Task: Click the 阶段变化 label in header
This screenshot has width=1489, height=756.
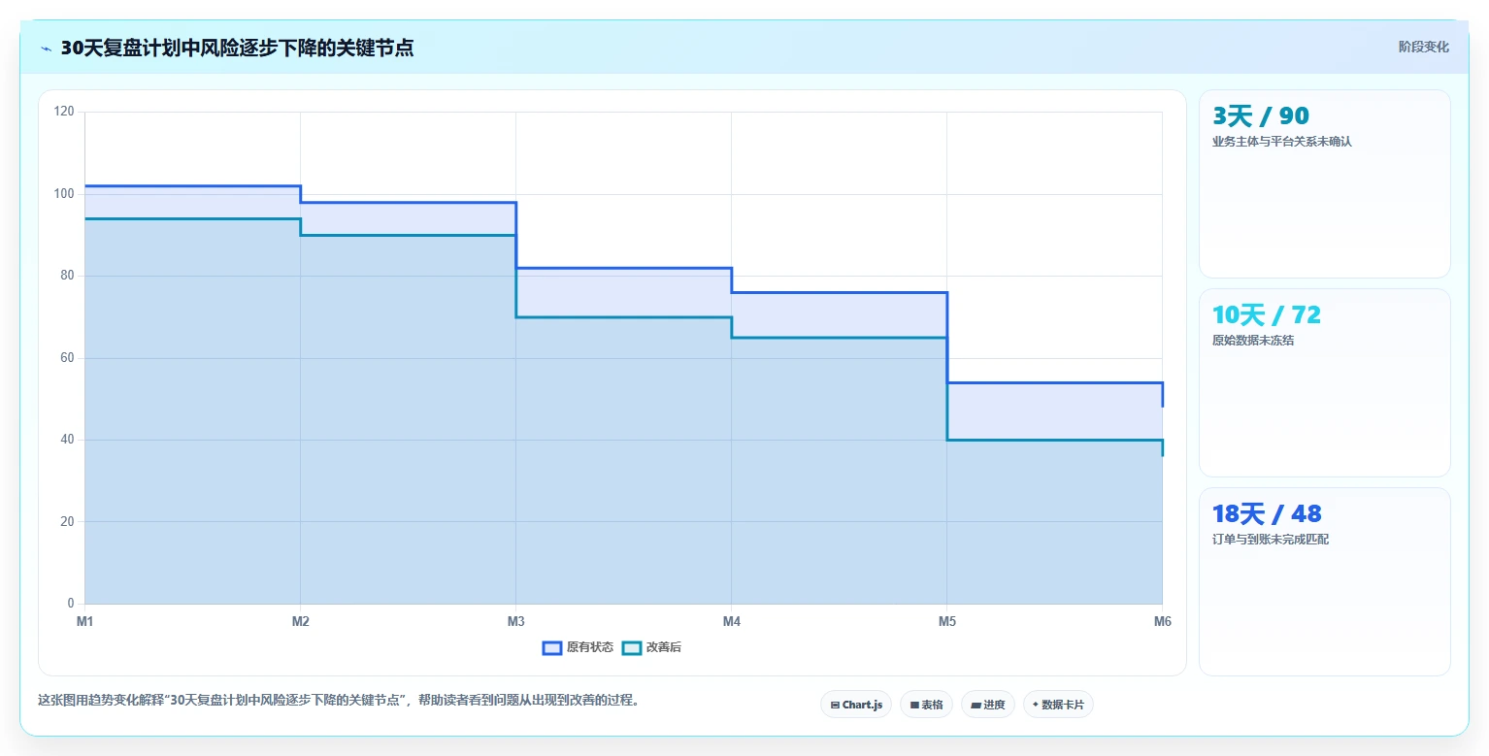Action: [x=1423, y=48]
